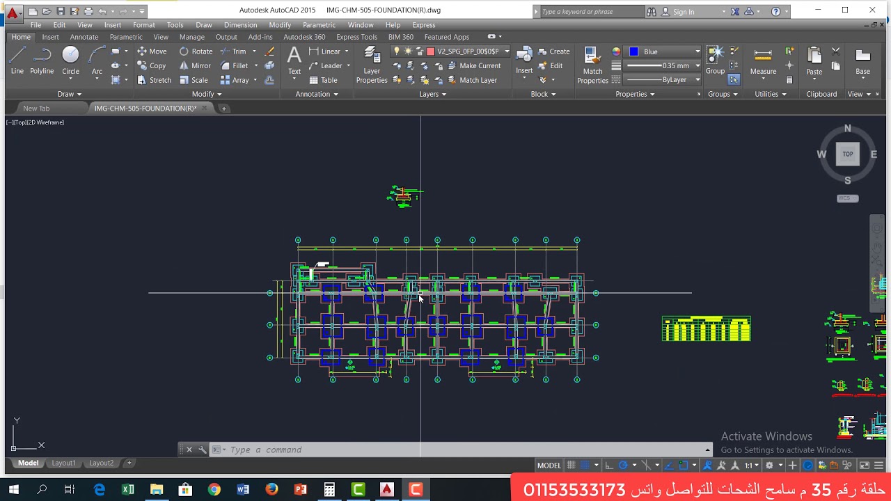The image size is (891, 501).
Task: Toggle polar tracking in status bar
Action: click(623, 466)
